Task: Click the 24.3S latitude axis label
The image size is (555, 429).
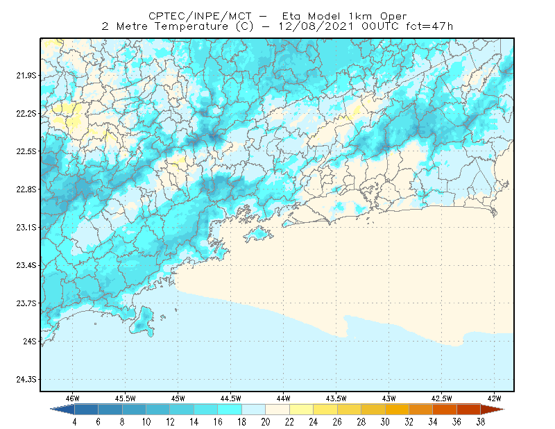Action: tap(26, 380)
